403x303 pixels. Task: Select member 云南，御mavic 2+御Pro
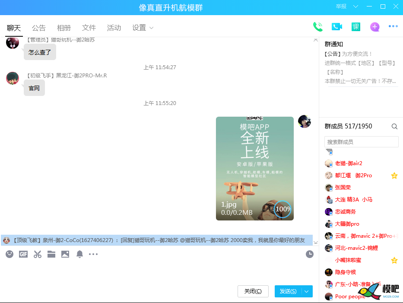point(366,236)
